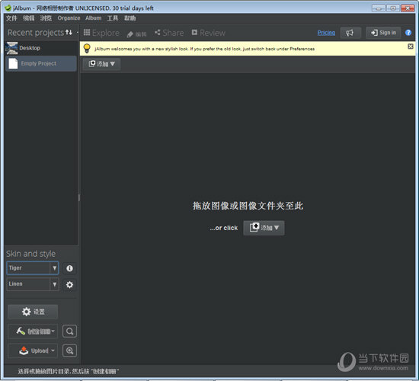Open style settings gear next to Linen
The image size is (419, 381).
pos(69,284)
